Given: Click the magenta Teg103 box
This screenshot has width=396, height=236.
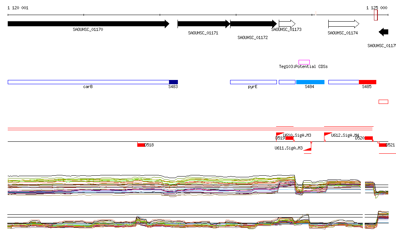Looking at the screenshot, I should point(304,62).
